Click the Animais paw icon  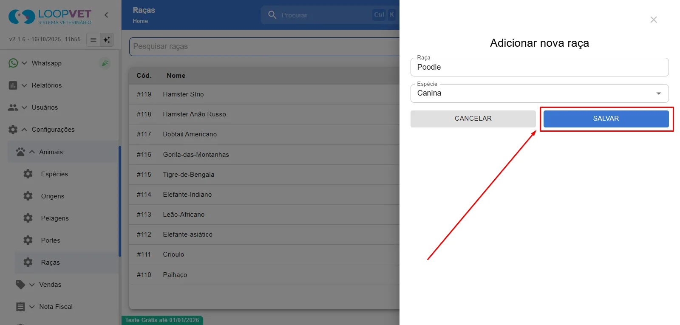point(20,152)
